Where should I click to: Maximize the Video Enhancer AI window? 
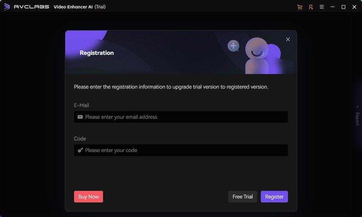click(x=343, y=7)
